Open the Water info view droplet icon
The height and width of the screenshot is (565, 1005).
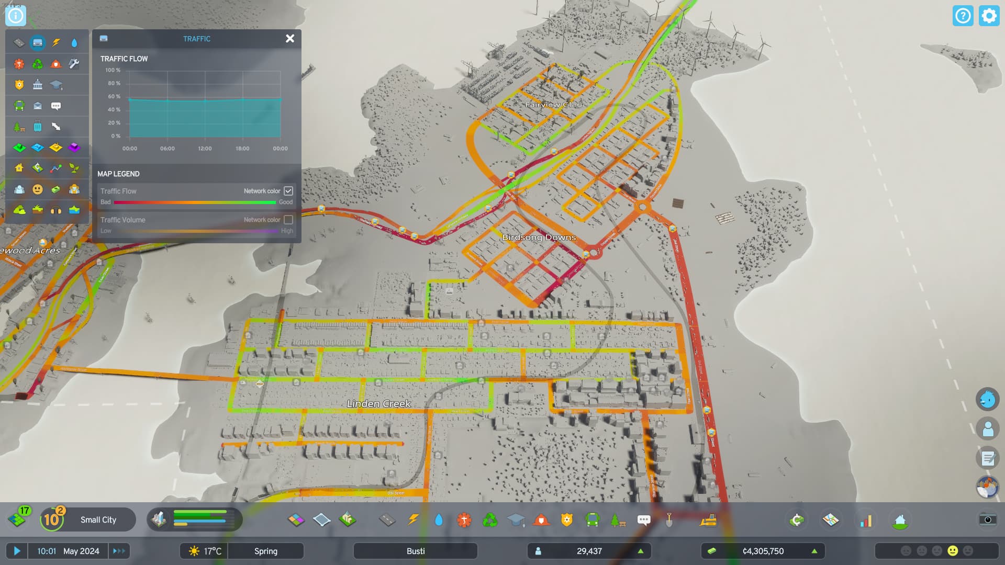tap(74, 43)
